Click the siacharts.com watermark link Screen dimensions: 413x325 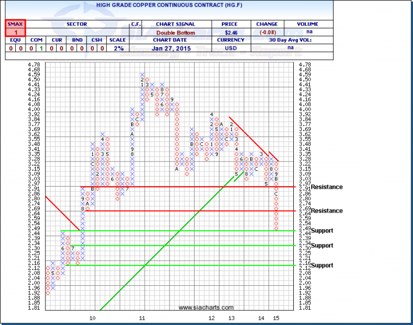[x=197, y=308]
